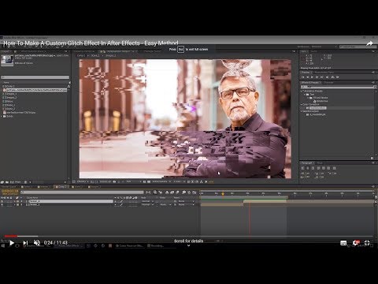Step forward one frame in Preview panel
Screen dimensions: 378x284
[317, 77]
